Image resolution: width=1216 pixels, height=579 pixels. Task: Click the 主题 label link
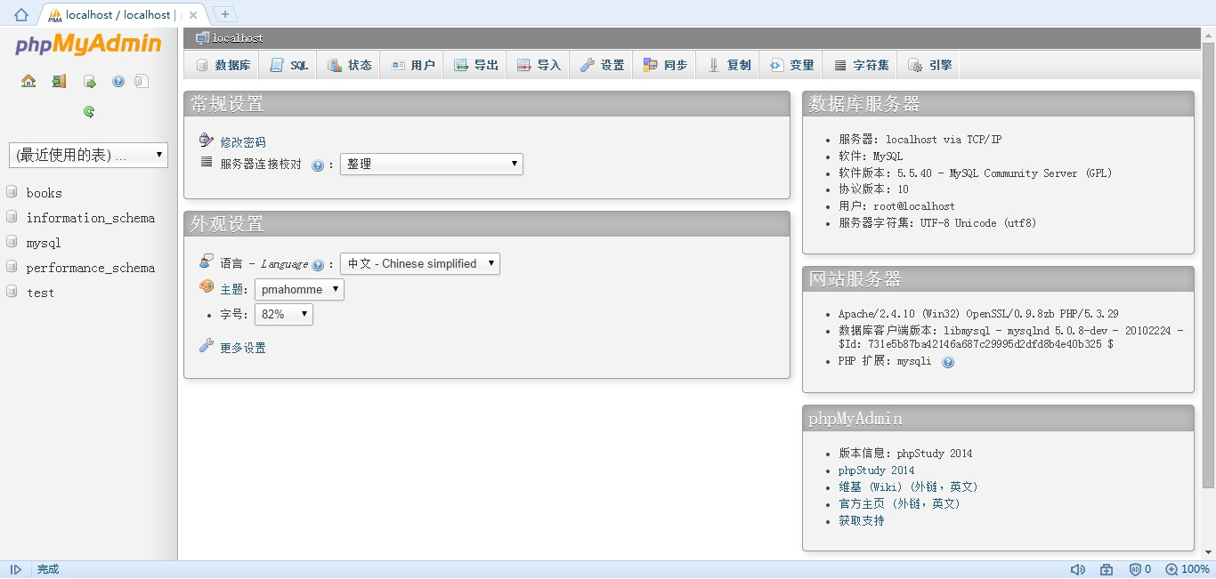click(x=231, y=290)
